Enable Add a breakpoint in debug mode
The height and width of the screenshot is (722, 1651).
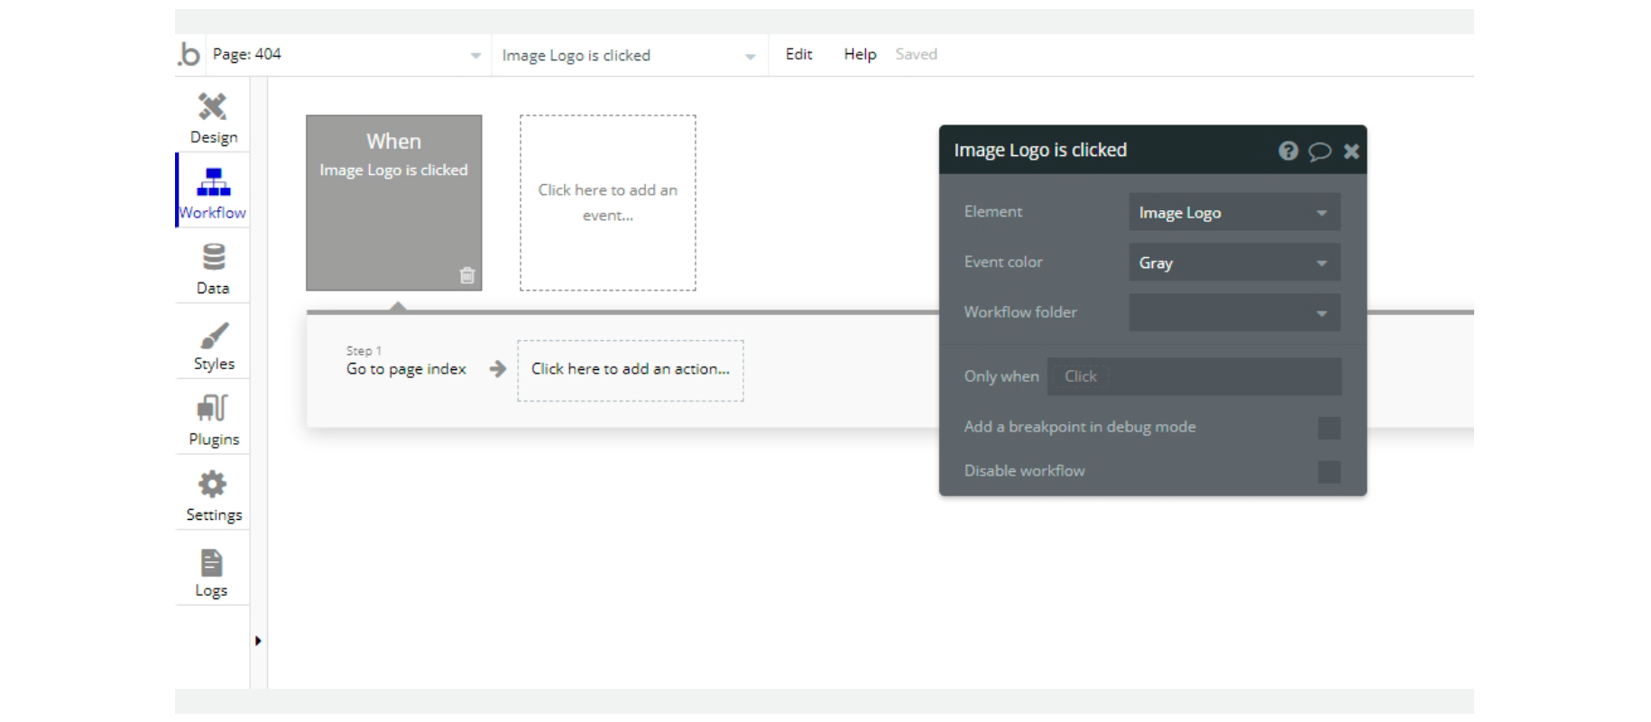(x=1329, y=428)
